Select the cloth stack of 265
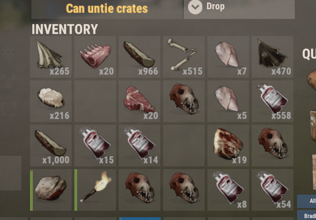316x220 pixels. tap(51, 57)
